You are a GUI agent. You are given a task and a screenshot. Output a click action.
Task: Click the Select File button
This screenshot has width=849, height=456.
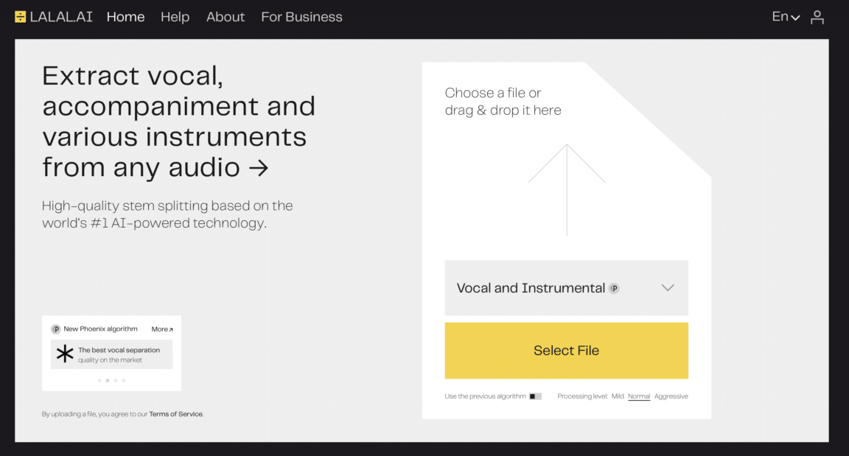pyautogui.click(x=566, y=351)
